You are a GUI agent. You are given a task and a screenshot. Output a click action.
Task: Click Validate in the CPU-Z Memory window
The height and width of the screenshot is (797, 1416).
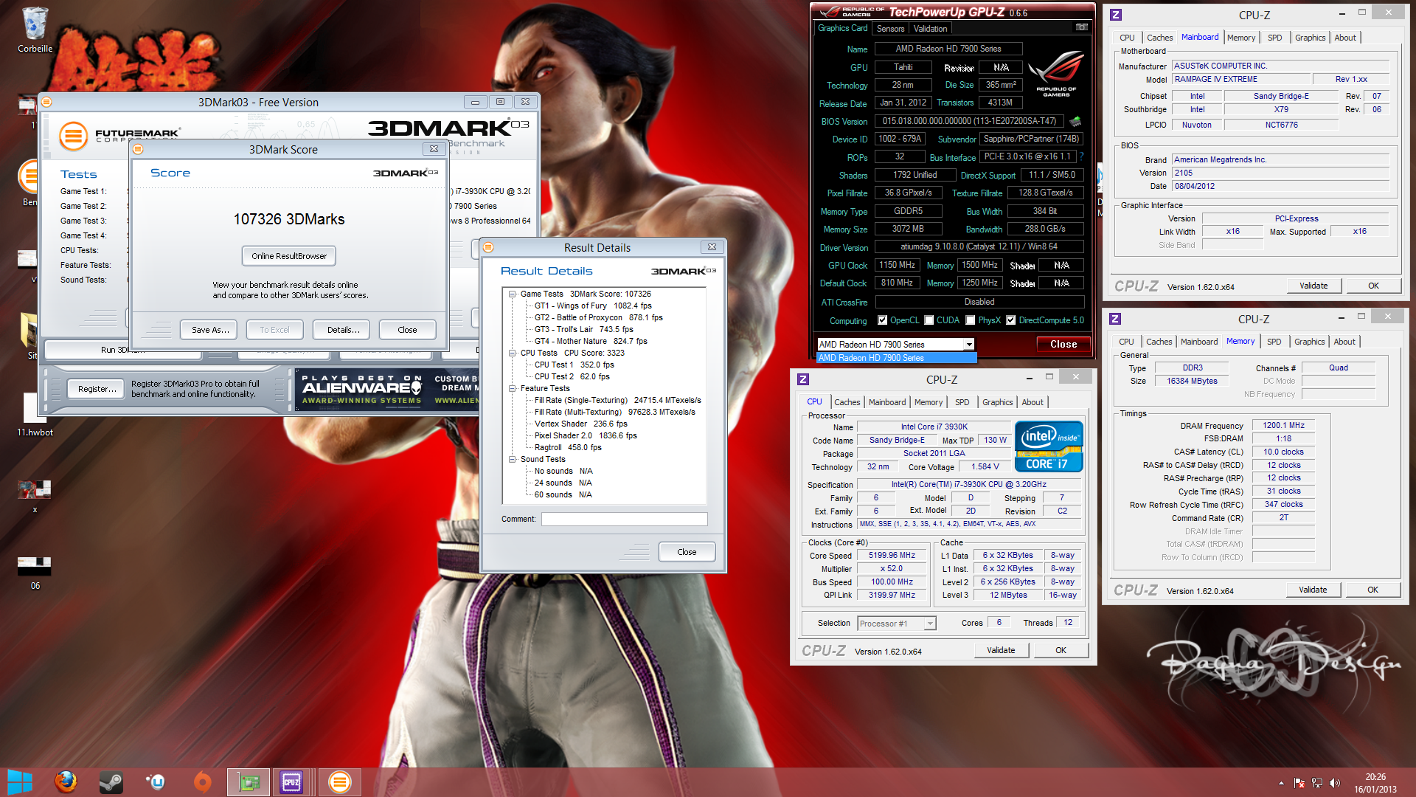click(x=1312, y=590)
